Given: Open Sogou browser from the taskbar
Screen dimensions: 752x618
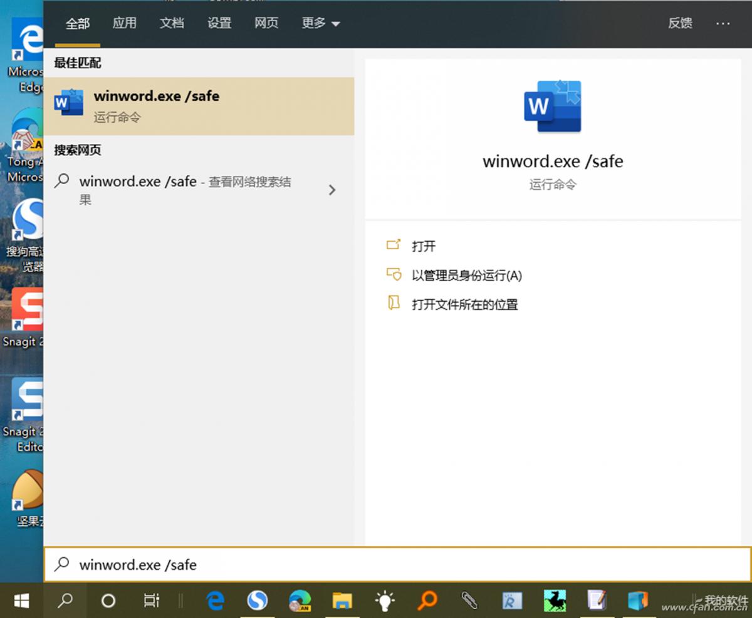Looking at the screenshot, I should (258, 600).
